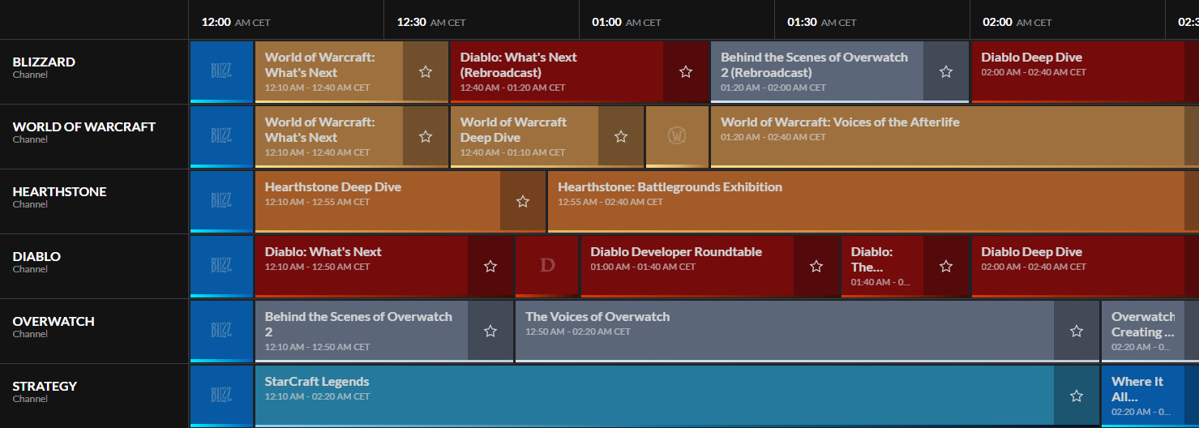Star Behind the Scenes of Overwatch 2 (Rebroadcast)
The image size is (1199, 428).
point(946,71)
